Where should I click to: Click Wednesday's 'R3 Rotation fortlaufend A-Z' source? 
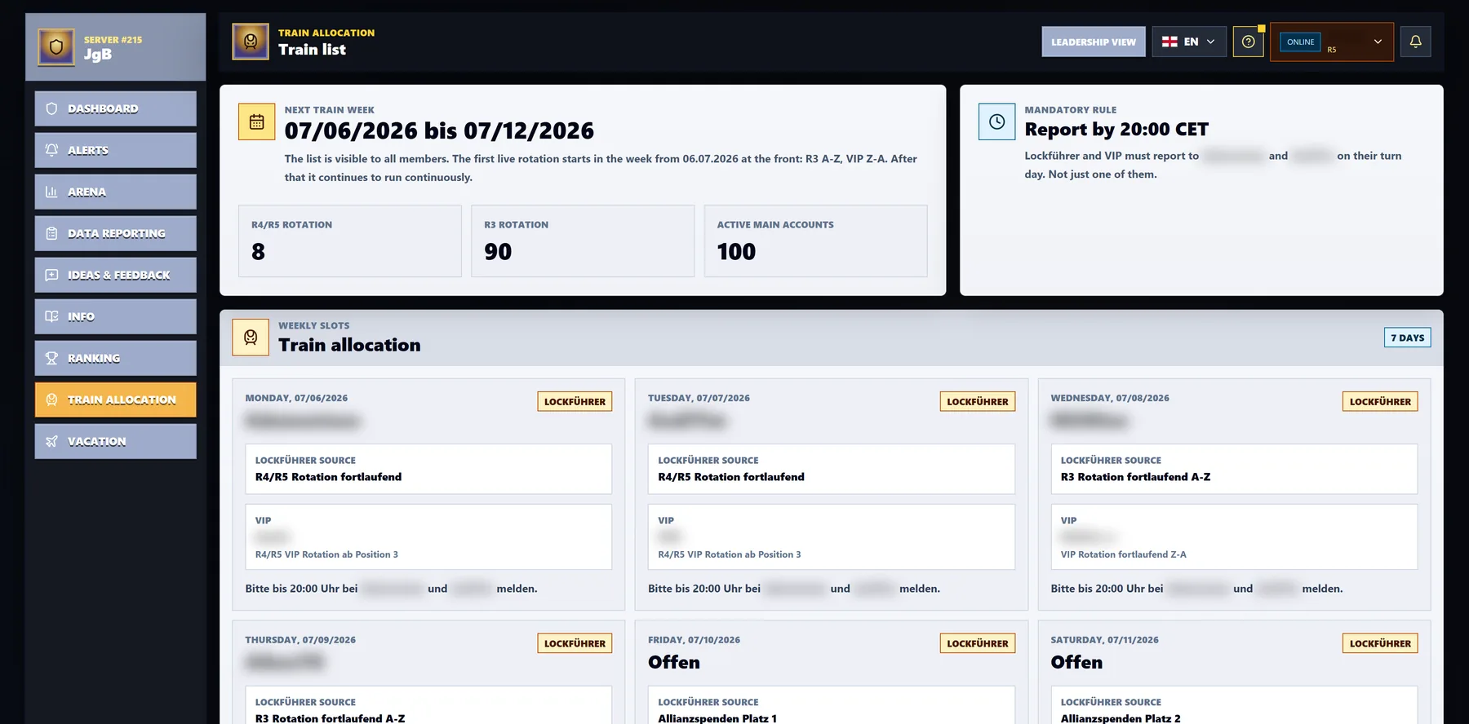[x=1135, y=477]
